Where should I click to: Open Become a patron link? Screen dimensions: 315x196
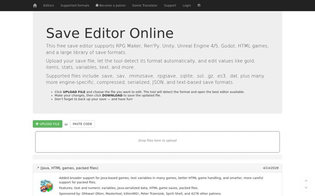pyautogui.click(x=111, y=5)
